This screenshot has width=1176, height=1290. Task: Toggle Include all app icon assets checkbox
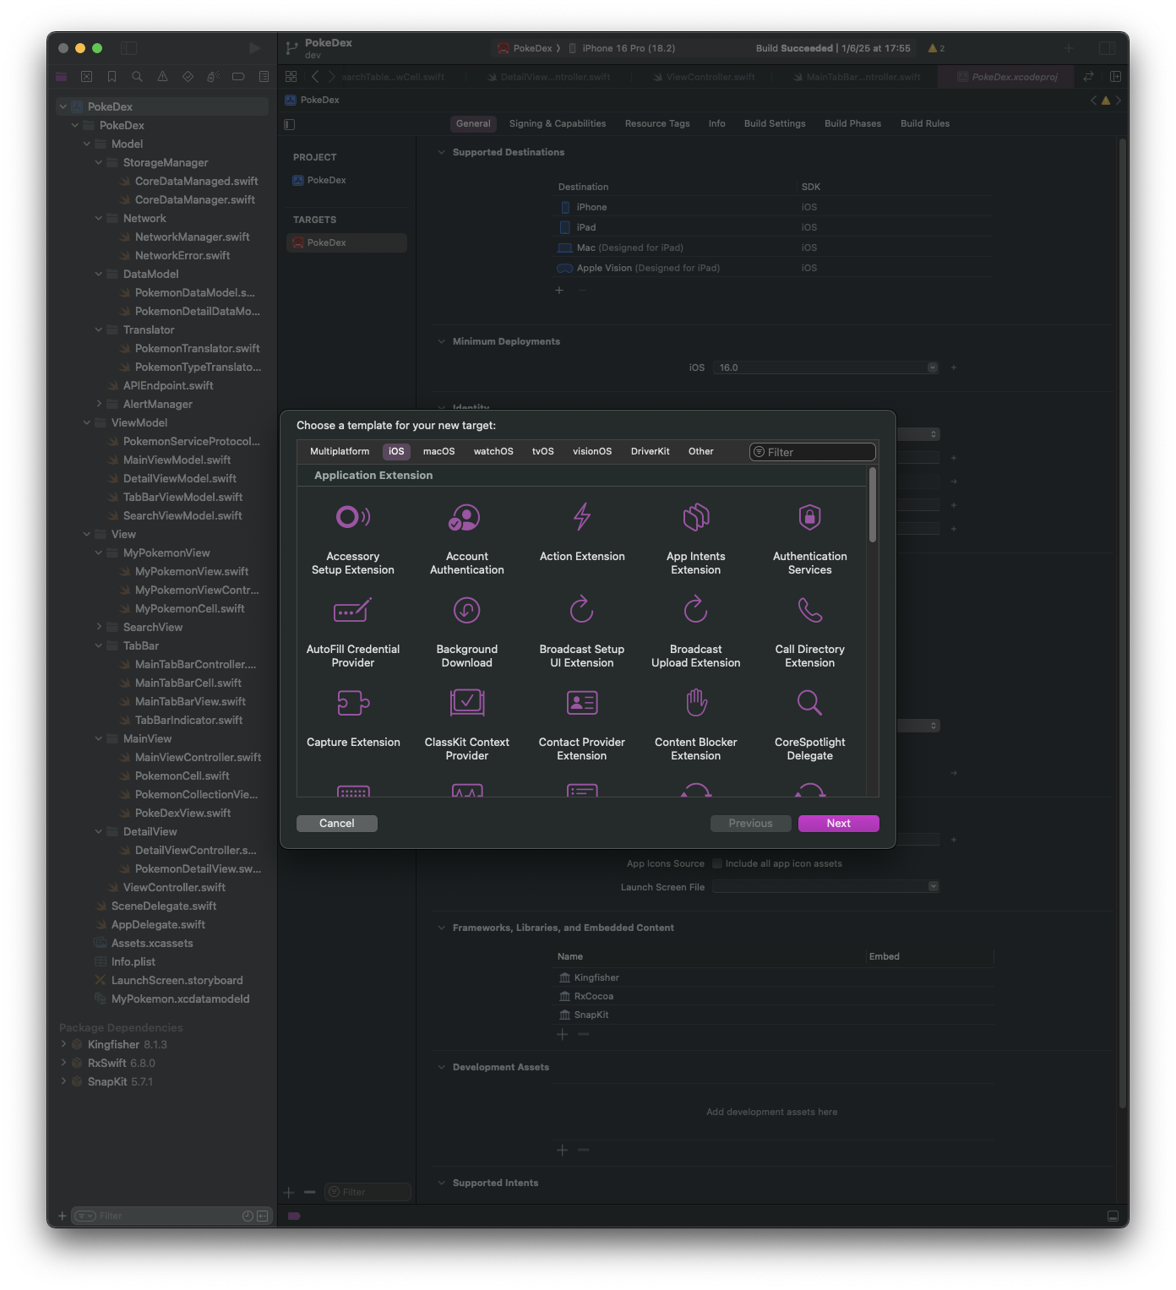717,863
